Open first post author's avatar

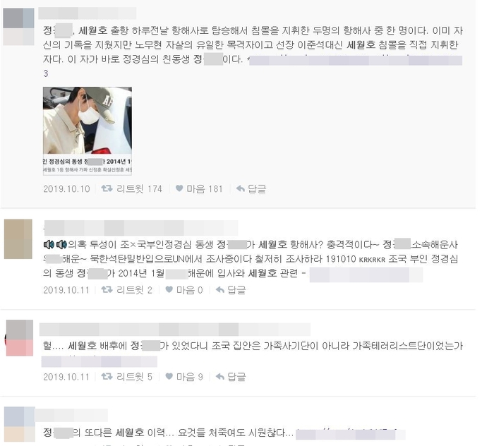pyautogui.click(x=18, y=27)
